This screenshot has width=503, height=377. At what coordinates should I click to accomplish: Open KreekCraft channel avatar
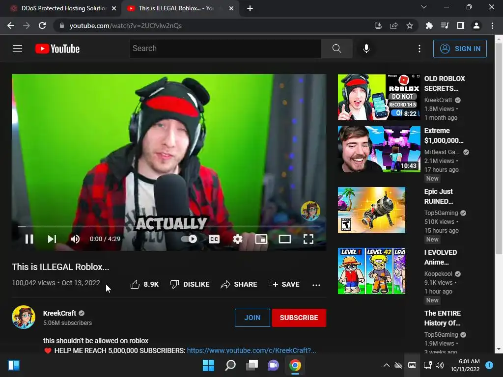pos(24,317)
